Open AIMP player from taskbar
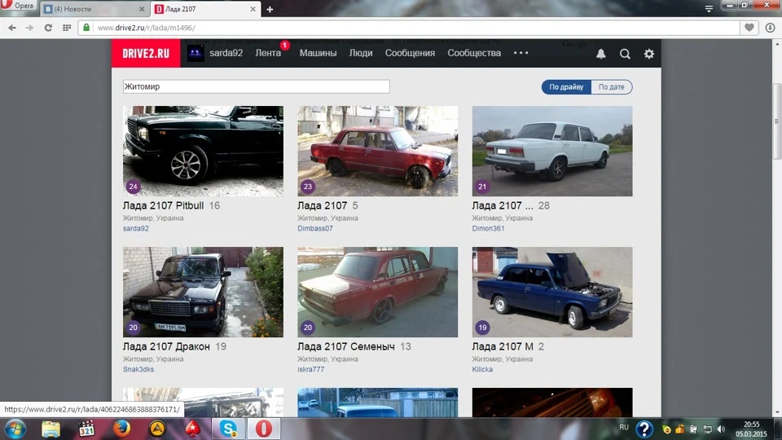 pos(157,429)
